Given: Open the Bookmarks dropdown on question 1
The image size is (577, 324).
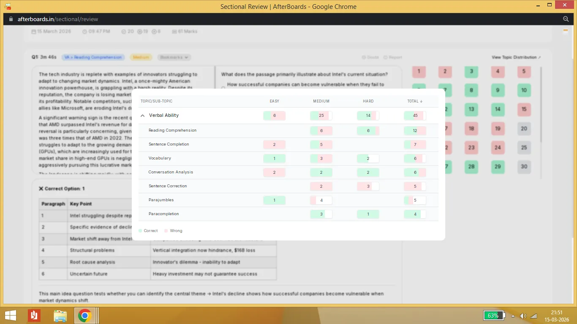Looking at the screenshot, I should [174, 57].
